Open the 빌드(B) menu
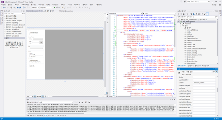 click(x=33, y=5)
